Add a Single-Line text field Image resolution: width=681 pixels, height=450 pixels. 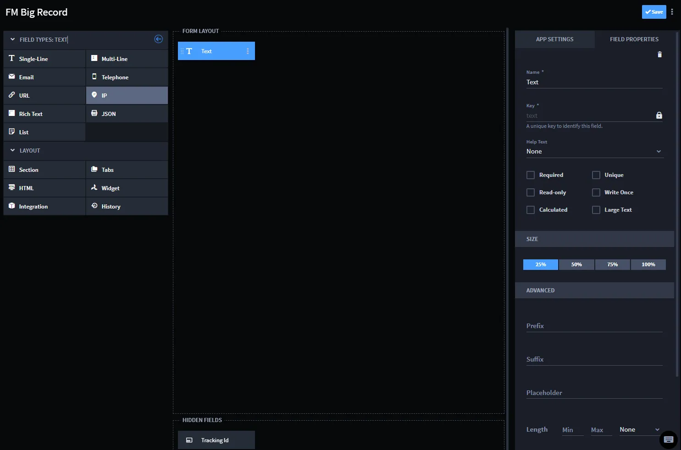pos(44,59)
